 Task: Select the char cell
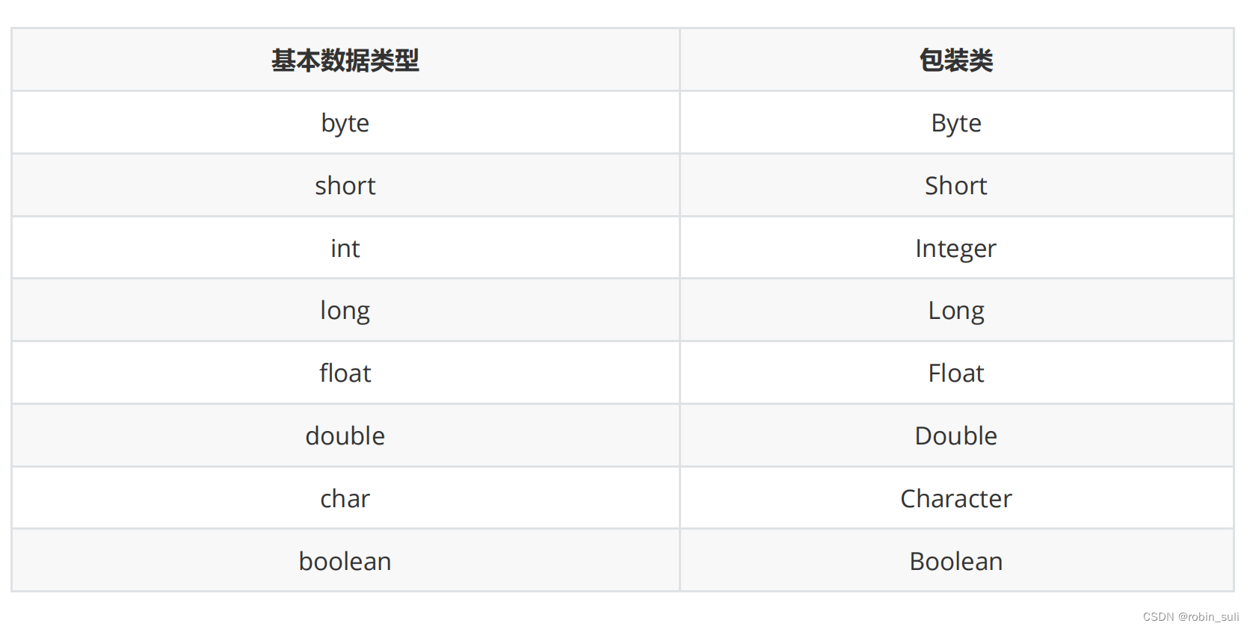tap(345, 498)
